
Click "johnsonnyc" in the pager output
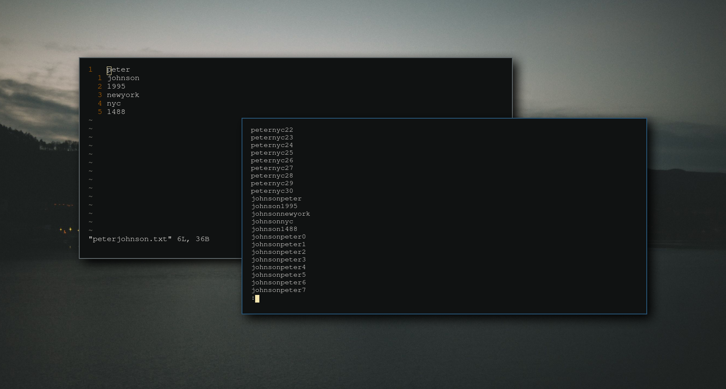pos(272,222)
